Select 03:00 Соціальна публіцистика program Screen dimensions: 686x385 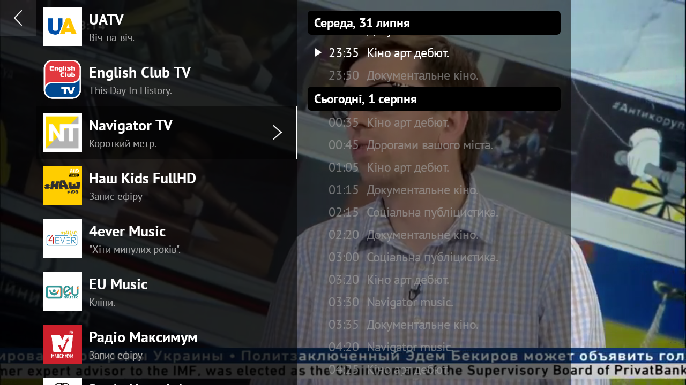(413, 257)
